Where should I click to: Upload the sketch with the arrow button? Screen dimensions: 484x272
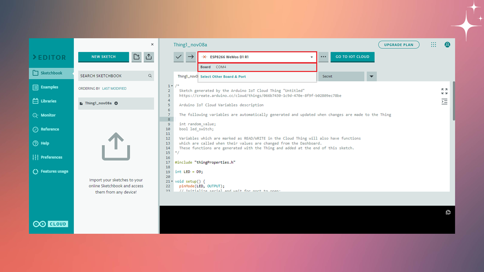pos(191,57)
